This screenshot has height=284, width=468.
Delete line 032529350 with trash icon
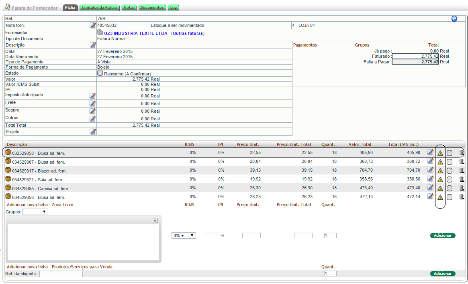pos(462,153)
